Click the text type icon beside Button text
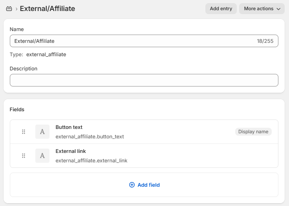Screen dimensions: 289x206 tap(42, 132)
